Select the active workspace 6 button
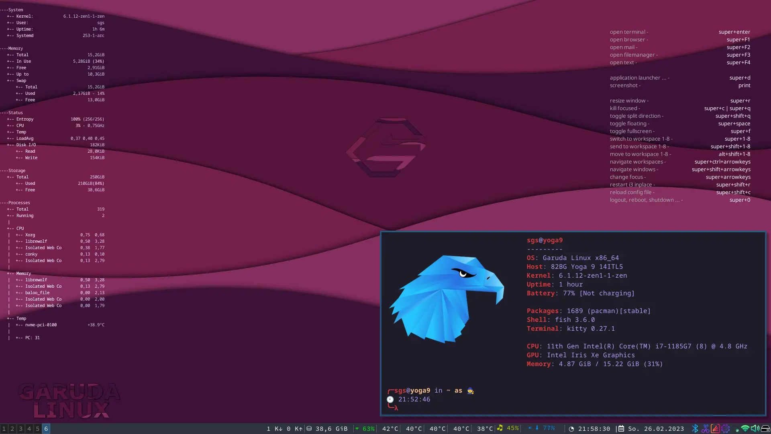The image size is (771, 434). (x=46, y=429)
